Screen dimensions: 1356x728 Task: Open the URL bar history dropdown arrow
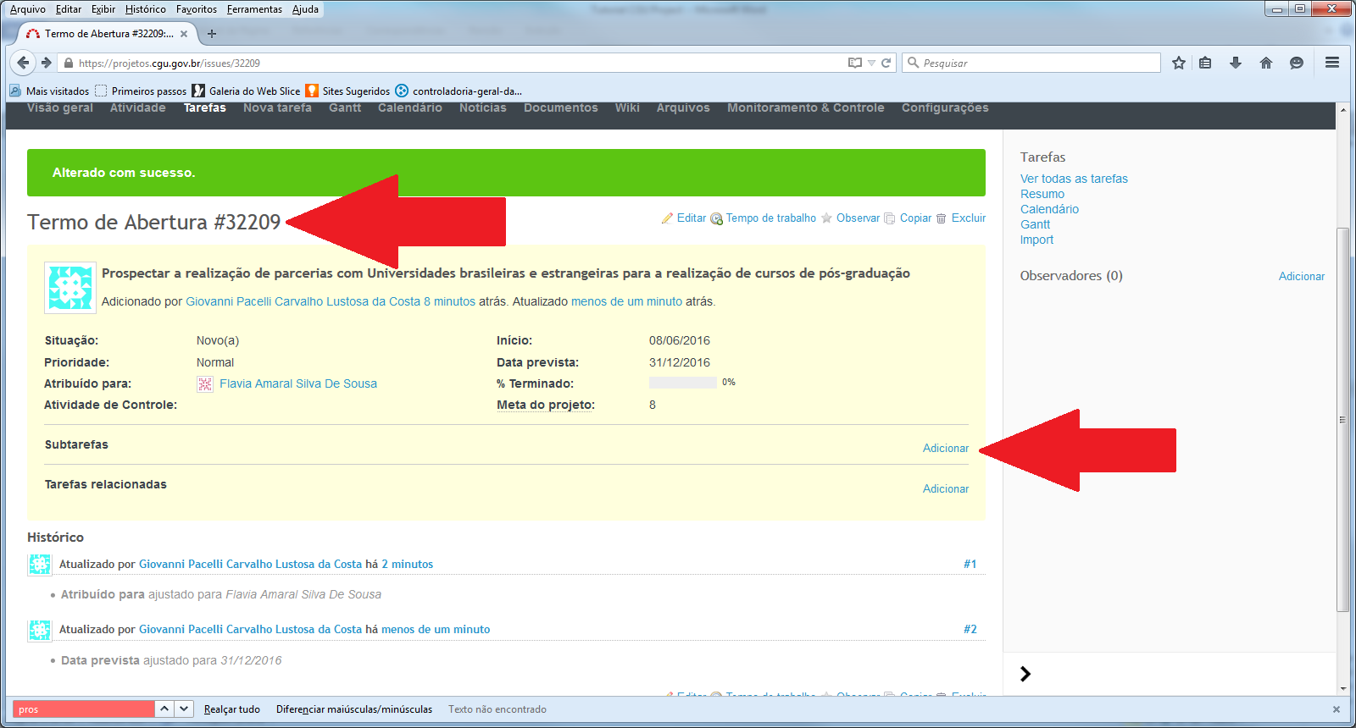tap(871, 63)
